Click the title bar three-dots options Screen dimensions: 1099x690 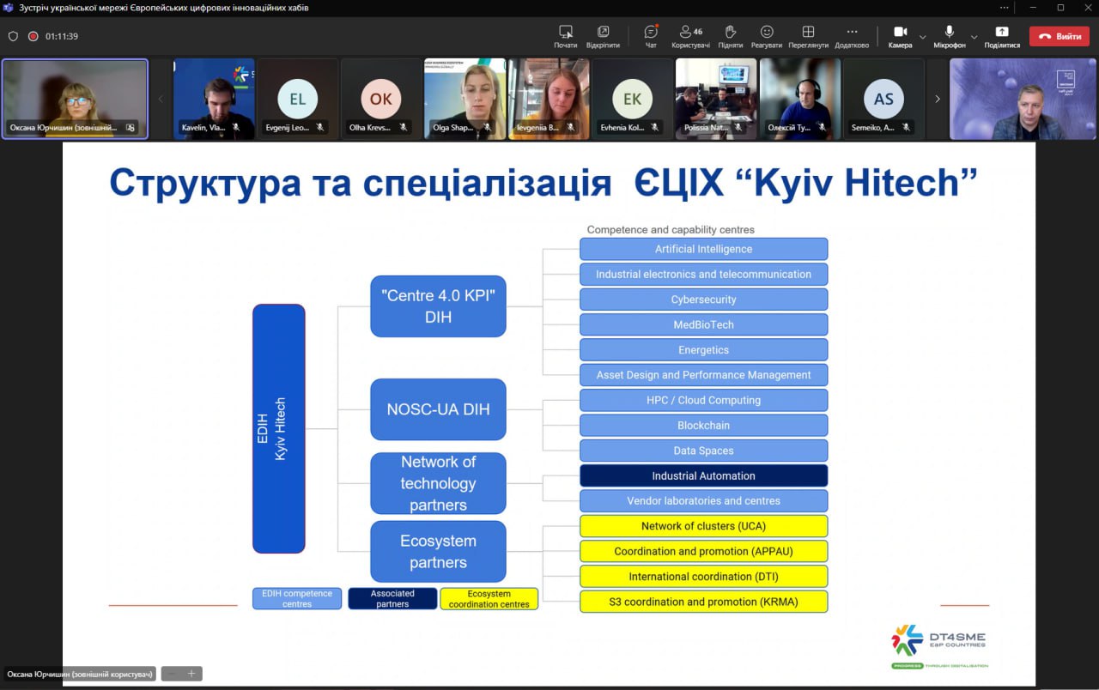pyautogui.click(x=1005, y=8)
